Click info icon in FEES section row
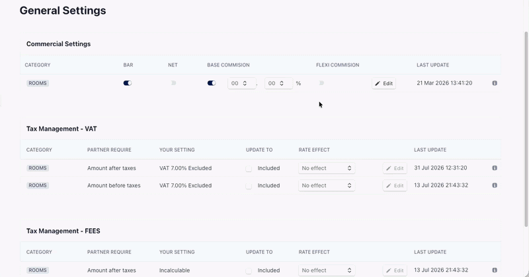529x277 pixels. coord(495,270)
